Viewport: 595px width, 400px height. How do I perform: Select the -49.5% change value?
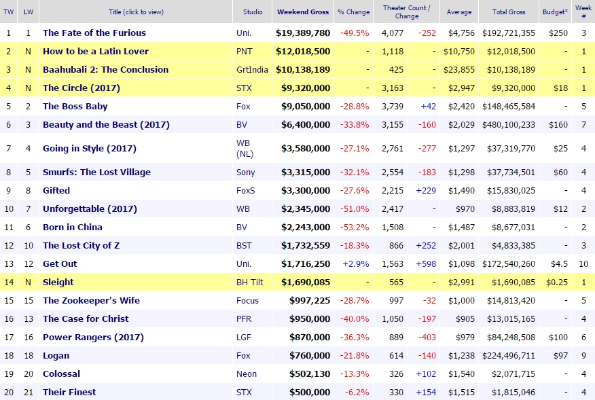(x=355, y=33)
